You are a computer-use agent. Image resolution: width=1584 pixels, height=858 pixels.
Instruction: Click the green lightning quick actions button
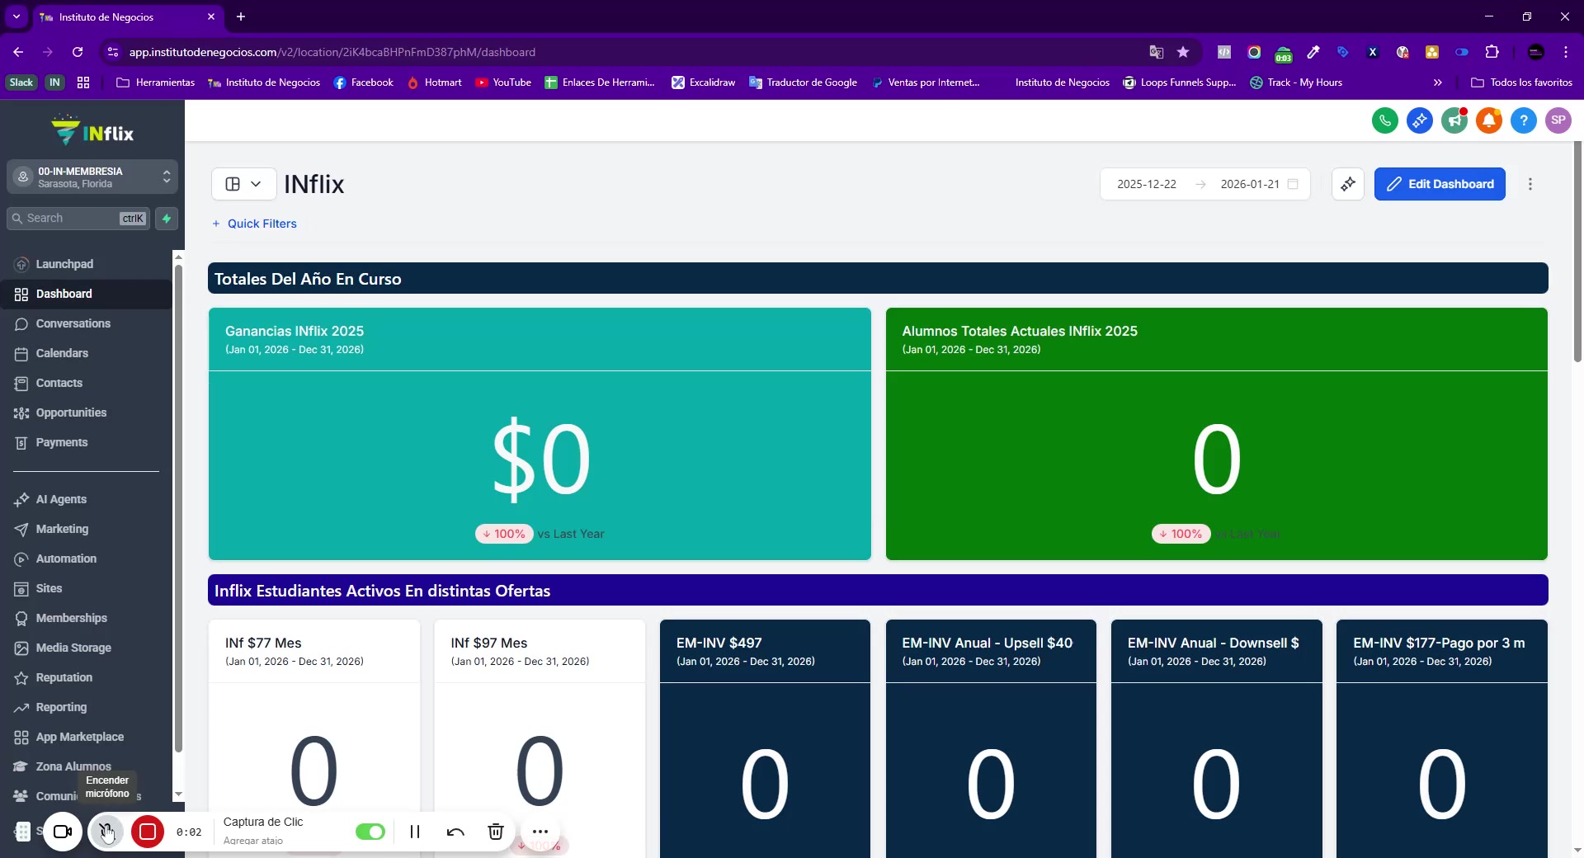click(167, 219)
